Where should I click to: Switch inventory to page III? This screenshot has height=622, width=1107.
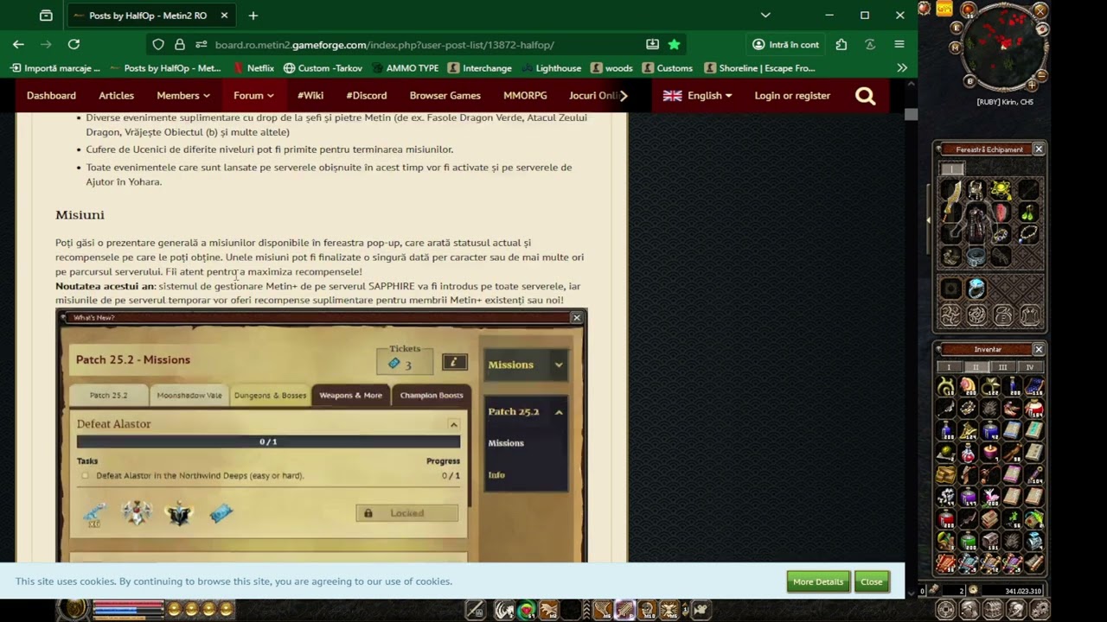1002,367
